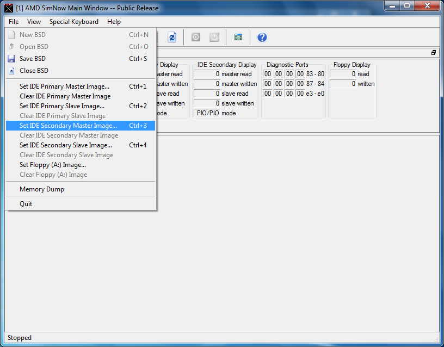The height and width of the screenshot is (347, 444).
Task: Select Memory Dump from the menu
Action: tap(81, 189)
